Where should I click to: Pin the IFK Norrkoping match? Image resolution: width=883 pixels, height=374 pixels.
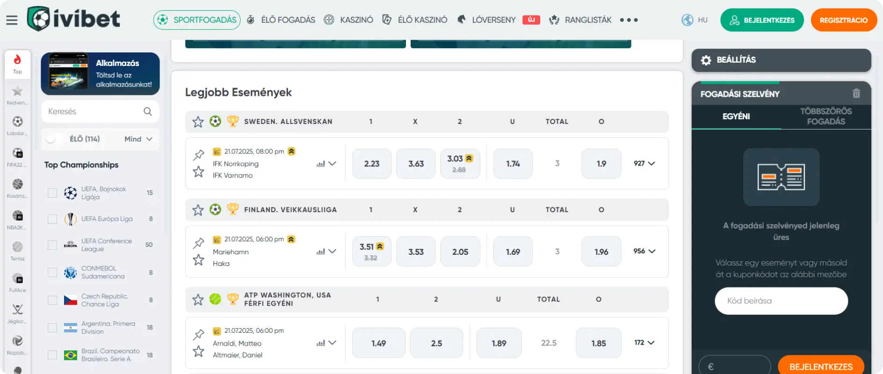pyautogui.click(x=199, y=154)
